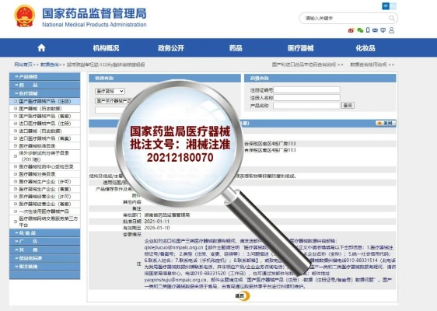Focus the 产品名称 input field
The image size is (437, 311).
click(306, 105)
